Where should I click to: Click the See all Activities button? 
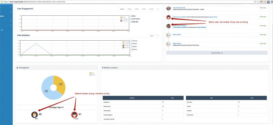click(x=217, y=53)
